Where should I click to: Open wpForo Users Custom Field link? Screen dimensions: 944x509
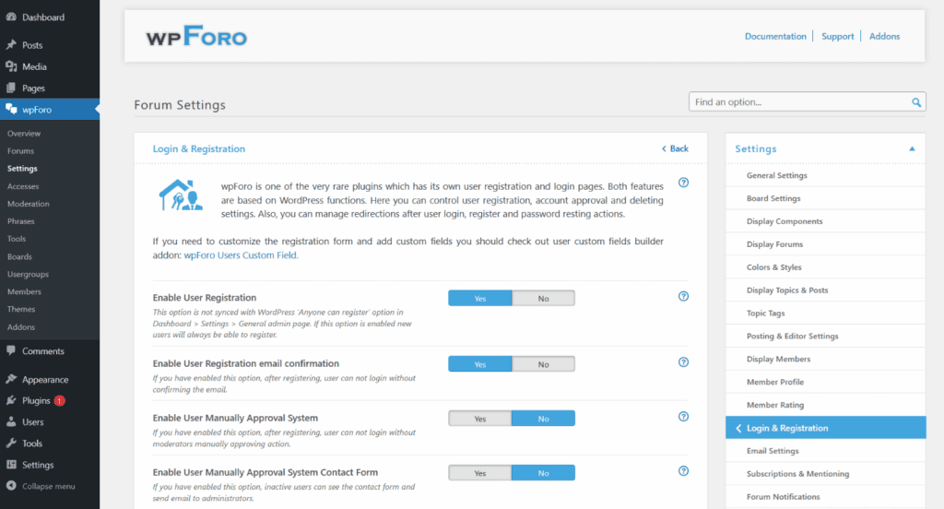[x=241, y=254]
